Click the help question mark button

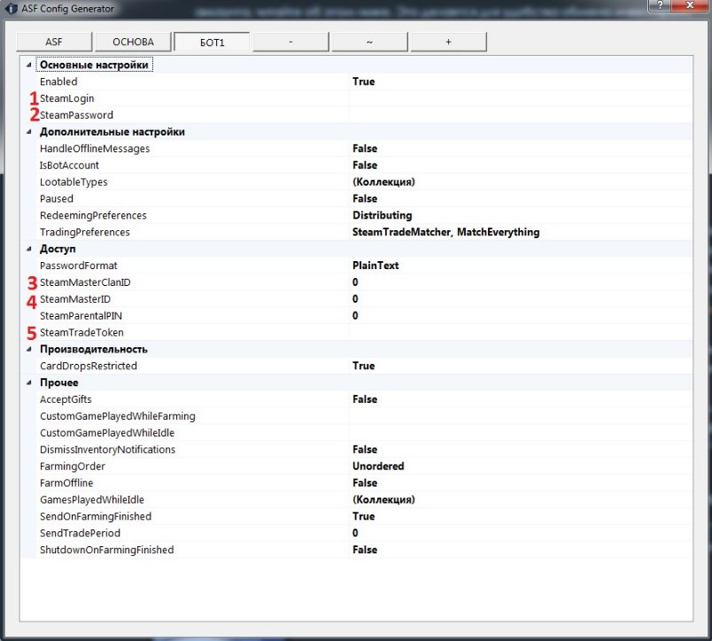pos(660,5)
